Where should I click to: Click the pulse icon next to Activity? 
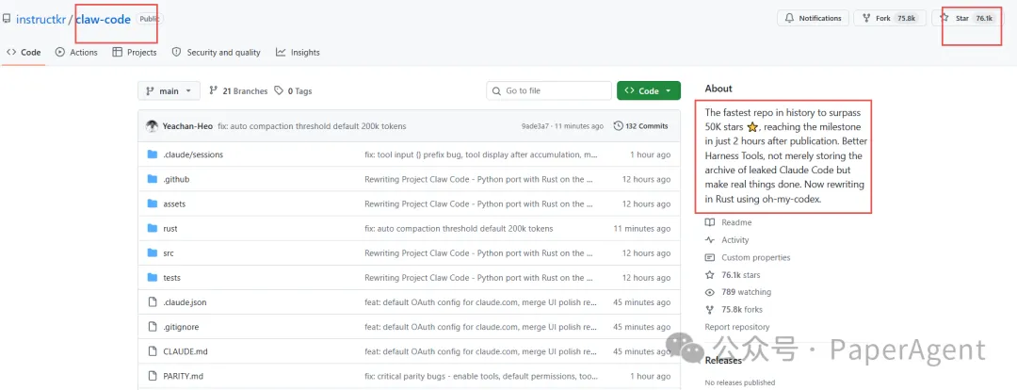(x=710, y=240)
